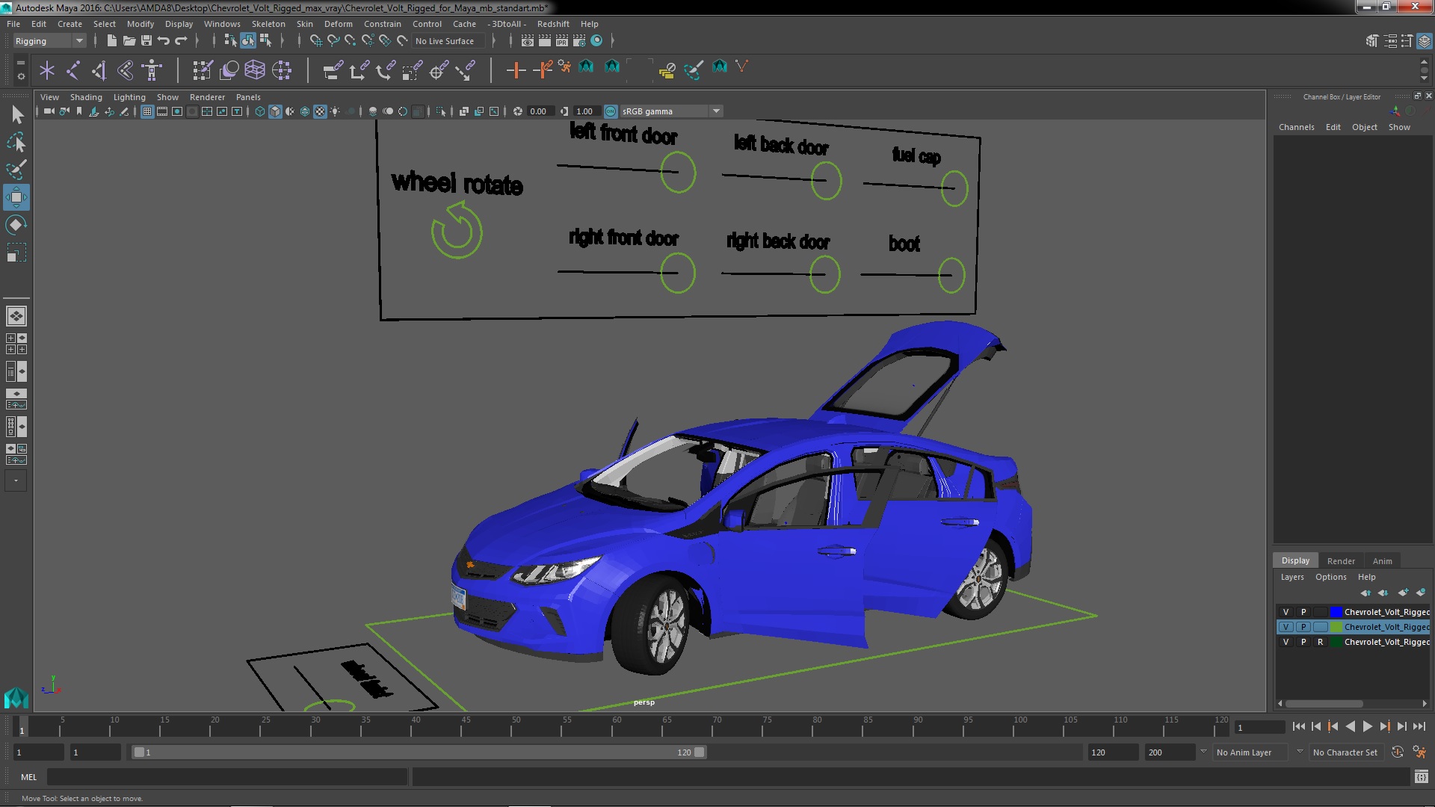Open the Show viewport menu
This screenshot has width=1435, height=807.
(167, 97)
